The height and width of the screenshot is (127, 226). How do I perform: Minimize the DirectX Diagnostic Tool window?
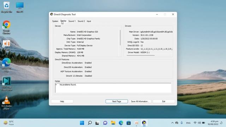[x=157, y=14]
